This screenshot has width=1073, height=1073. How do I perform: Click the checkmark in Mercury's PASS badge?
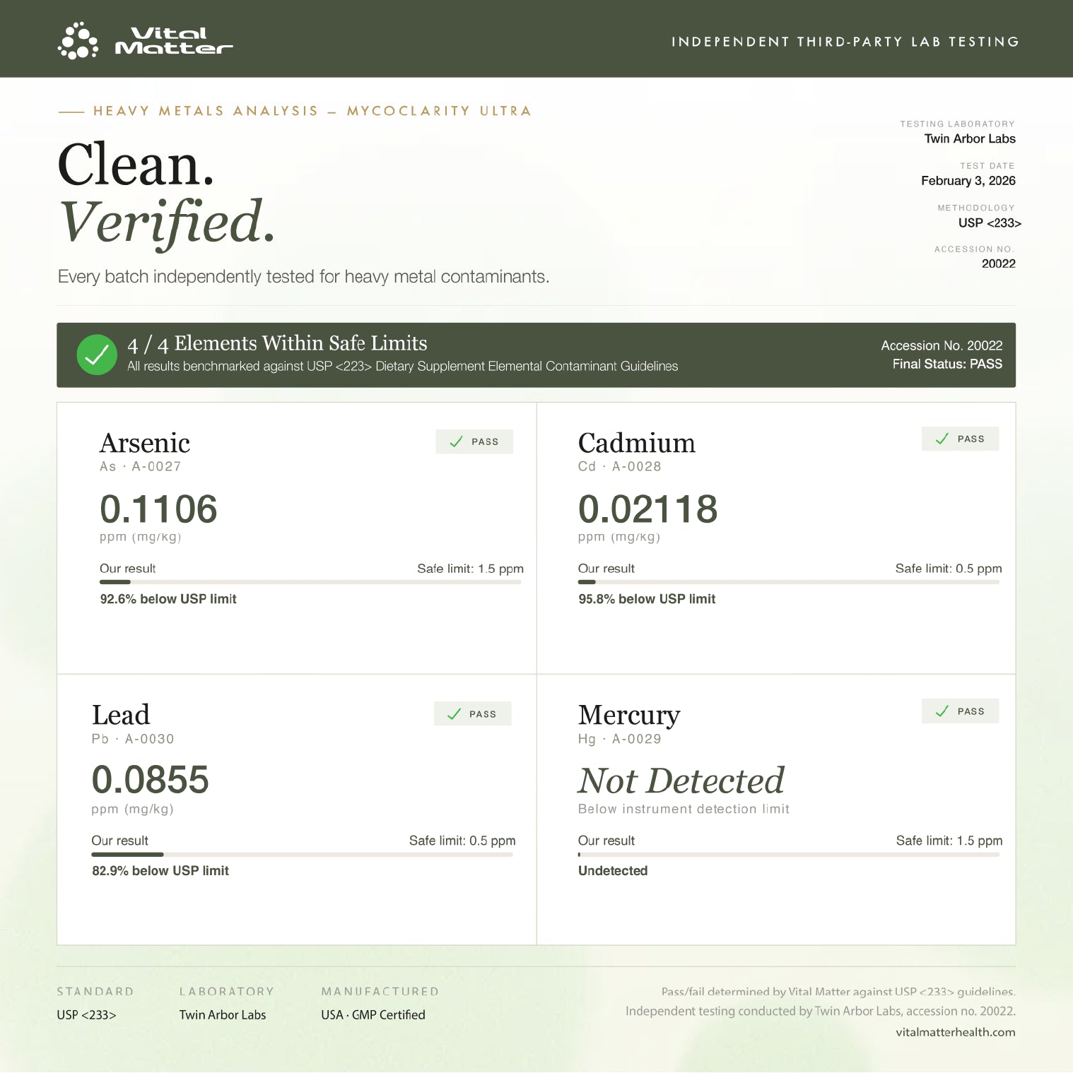coord(942,711)
